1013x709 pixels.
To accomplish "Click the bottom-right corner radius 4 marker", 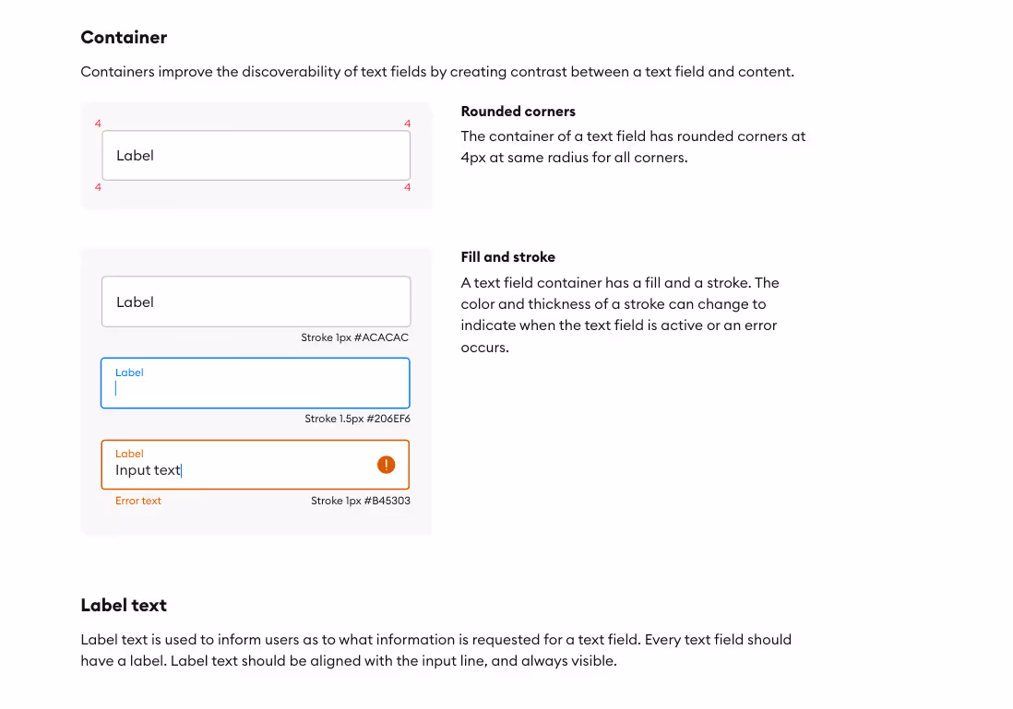I will (x=407, y=187).
